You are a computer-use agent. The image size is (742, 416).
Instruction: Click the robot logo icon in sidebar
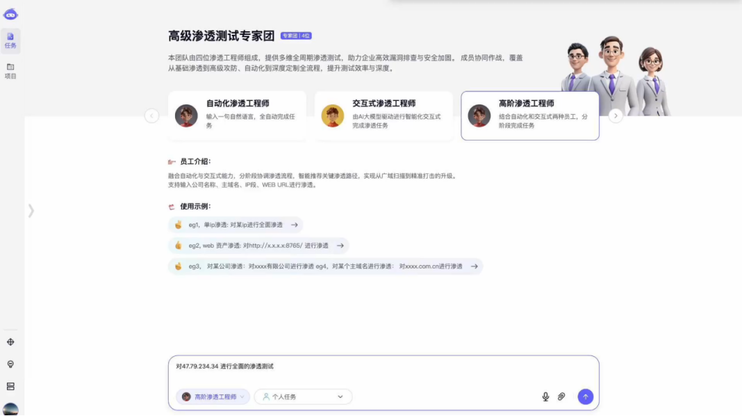[10, 15]
